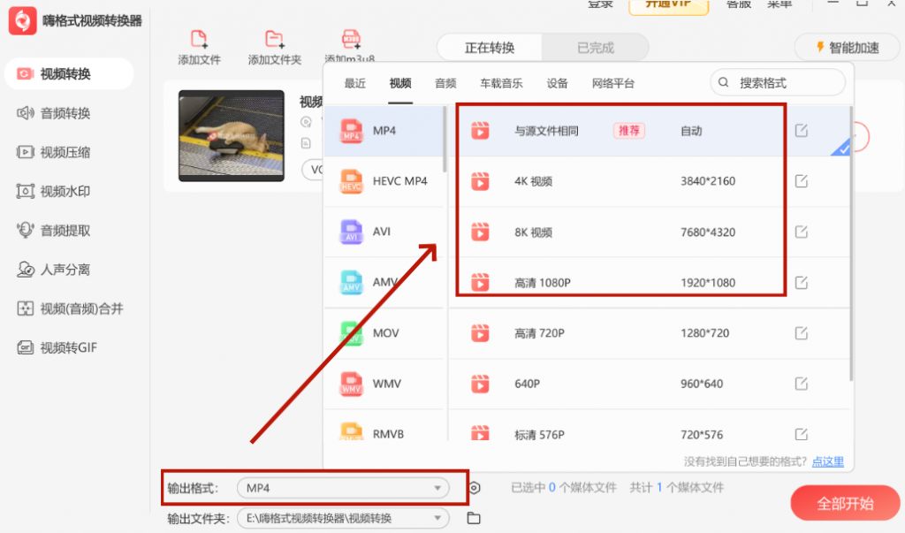Click the 添加m3u8 import icon

[x=353, y=41]
